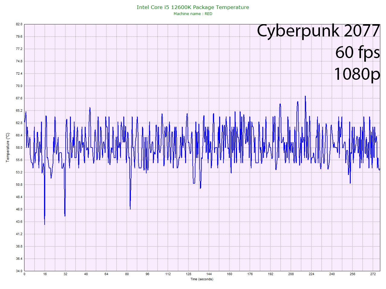Click the 0 tick on the time axis

coord(24,274)
